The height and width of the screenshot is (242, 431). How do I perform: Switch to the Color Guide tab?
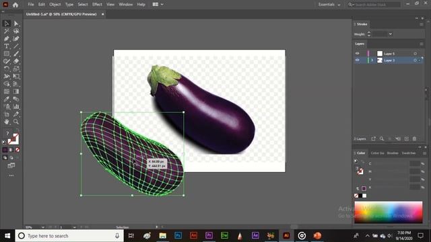377,153
